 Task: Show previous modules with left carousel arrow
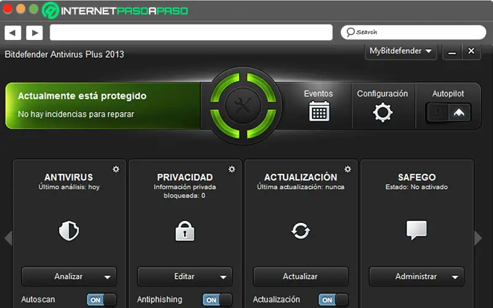(8, 238)
